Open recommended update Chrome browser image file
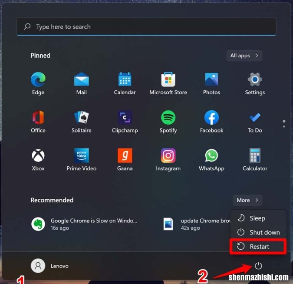The height and width of the screenshot is (284, 293). pyautogui.click(x=196, y=224)
